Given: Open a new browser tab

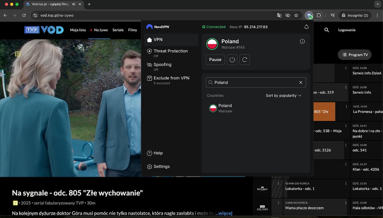Looking at the screenshot, I should pos(89,4).
